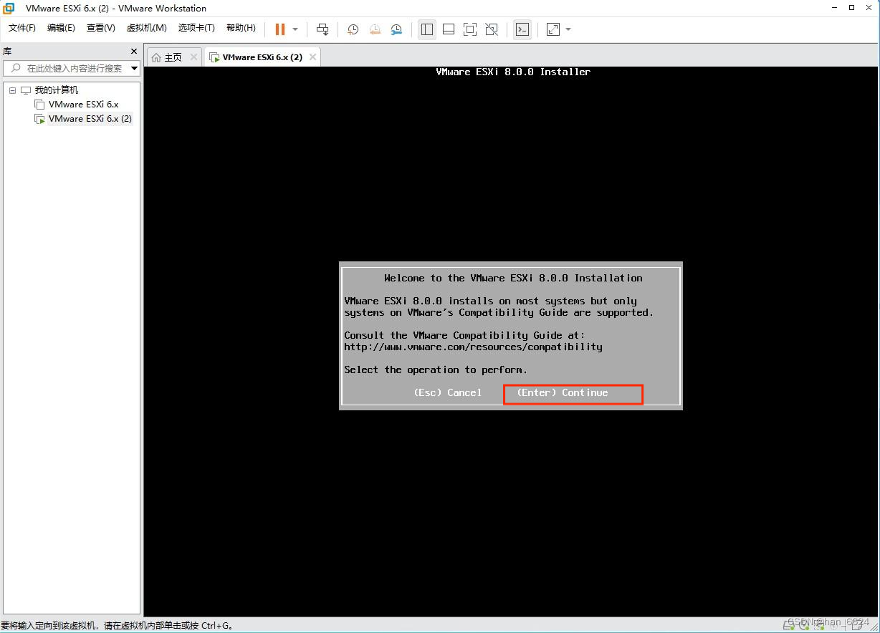Close the 主页 tab
This screenshot has height=633, width=880.
point(193,57)
